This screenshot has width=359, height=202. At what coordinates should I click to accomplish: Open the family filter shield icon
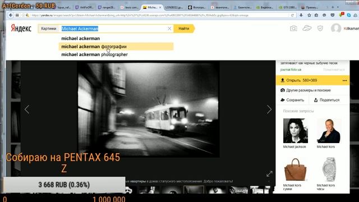pos(320,29)
